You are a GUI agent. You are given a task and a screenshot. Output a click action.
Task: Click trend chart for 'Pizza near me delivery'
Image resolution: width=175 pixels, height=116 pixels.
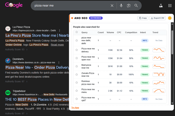click(159, 50)
